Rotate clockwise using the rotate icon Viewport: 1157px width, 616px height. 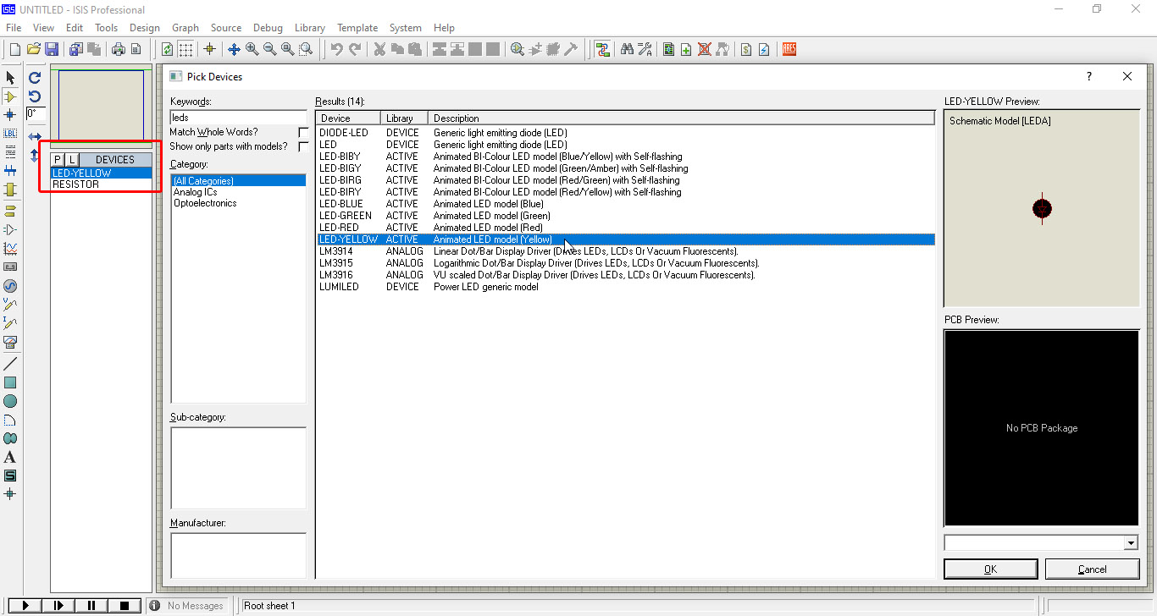coord(35,78)
